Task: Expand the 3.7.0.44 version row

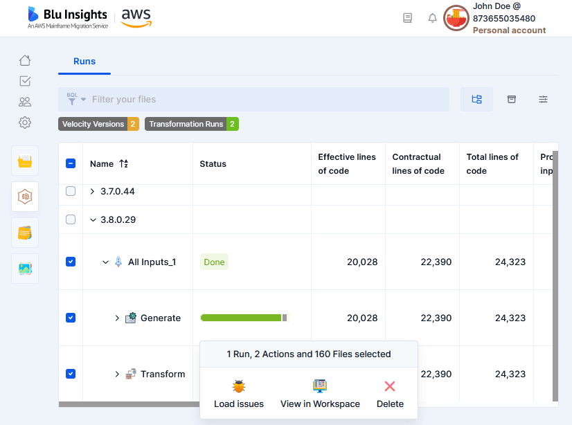Action: pos(92,191)
